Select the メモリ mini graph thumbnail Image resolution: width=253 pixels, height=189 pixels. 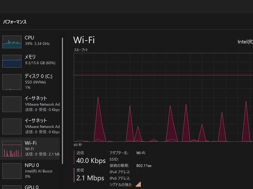[x=12, y=61]
